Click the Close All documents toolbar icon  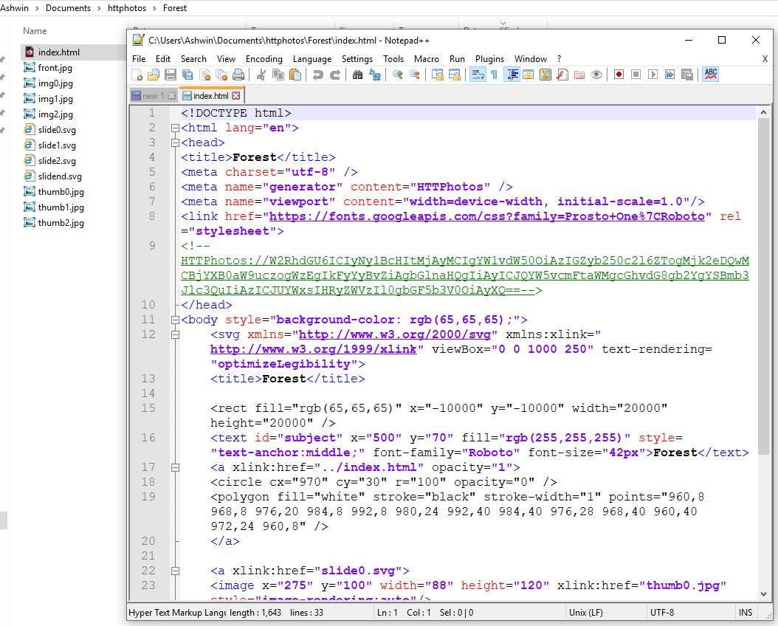[221, 75]
